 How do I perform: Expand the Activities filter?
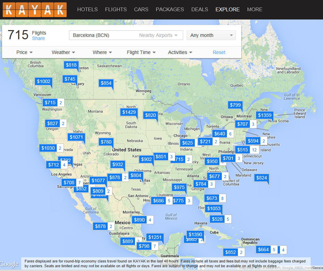click(180, 52)
